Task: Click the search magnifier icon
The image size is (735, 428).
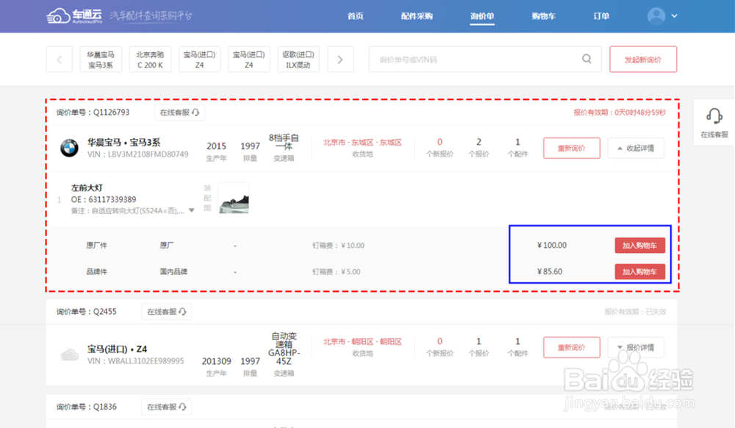Action: pos(587,59)
